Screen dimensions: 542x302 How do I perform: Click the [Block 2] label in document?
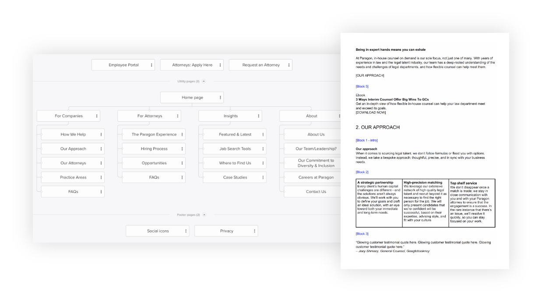(362, 172)
